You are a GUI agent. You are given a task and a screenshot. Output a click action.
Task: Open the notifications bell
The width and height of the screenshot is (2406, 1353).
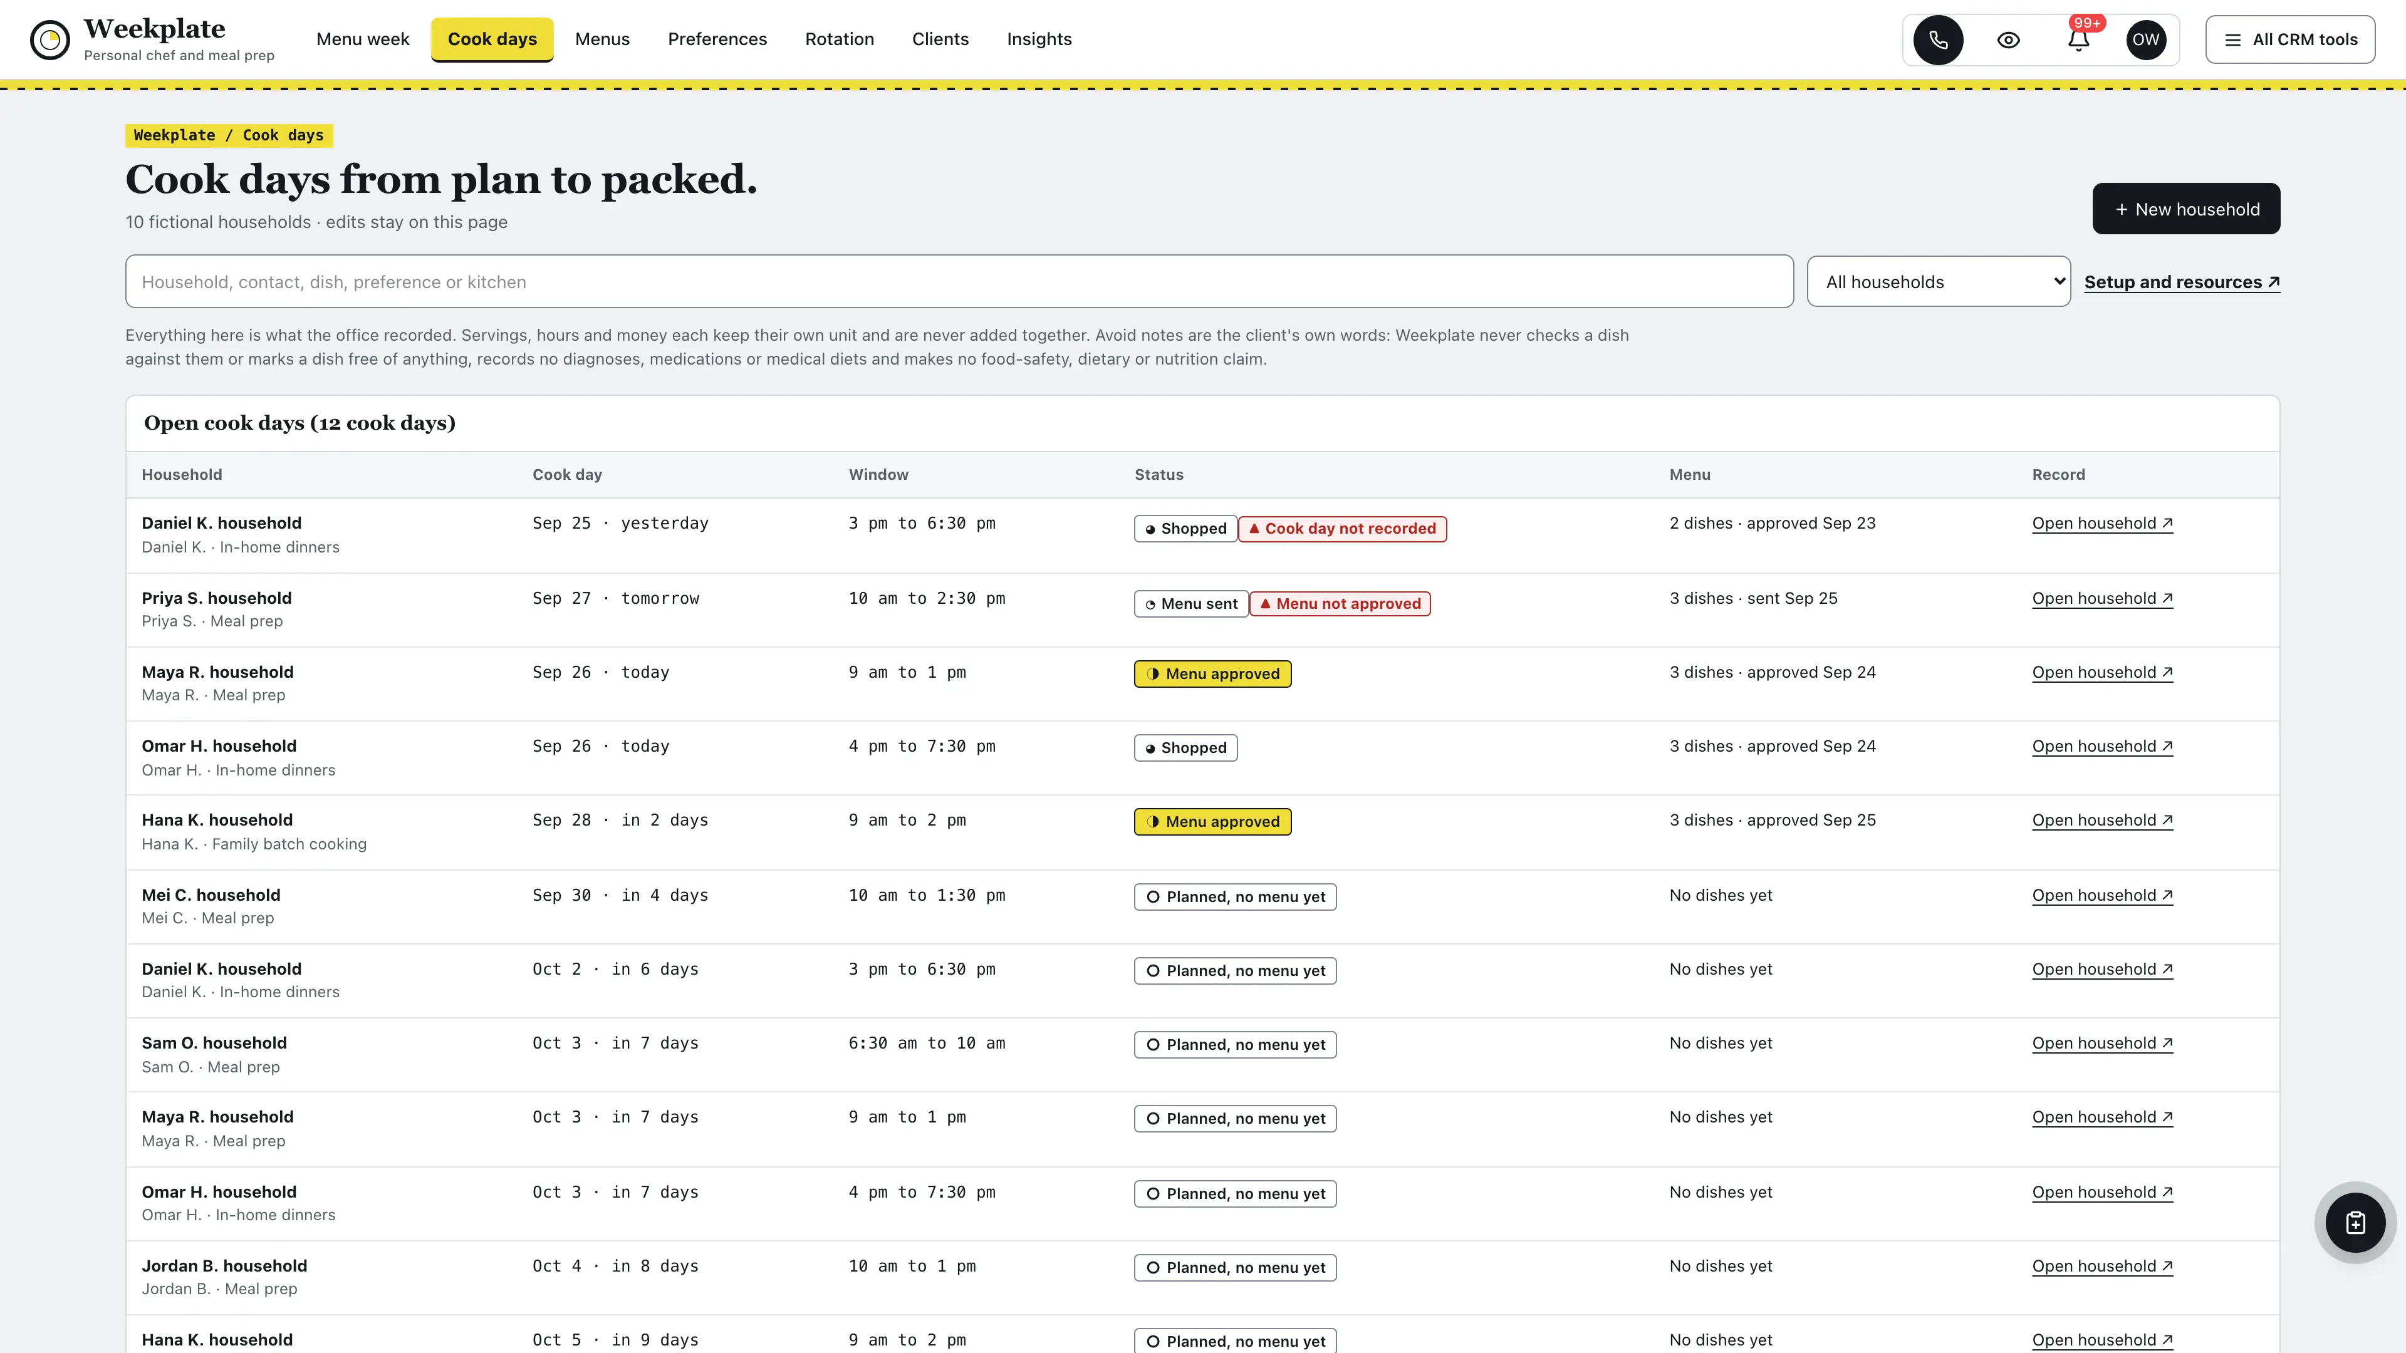(2078, 40)
